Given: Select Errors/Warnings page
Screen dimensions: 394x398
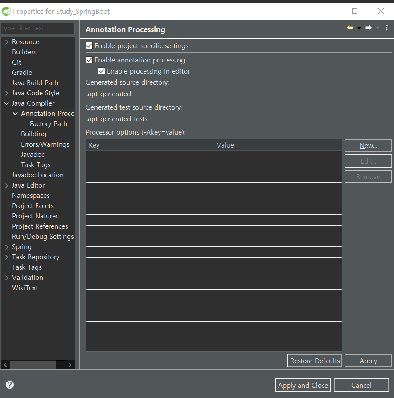Looking at the screenshot, I should 45,144.
